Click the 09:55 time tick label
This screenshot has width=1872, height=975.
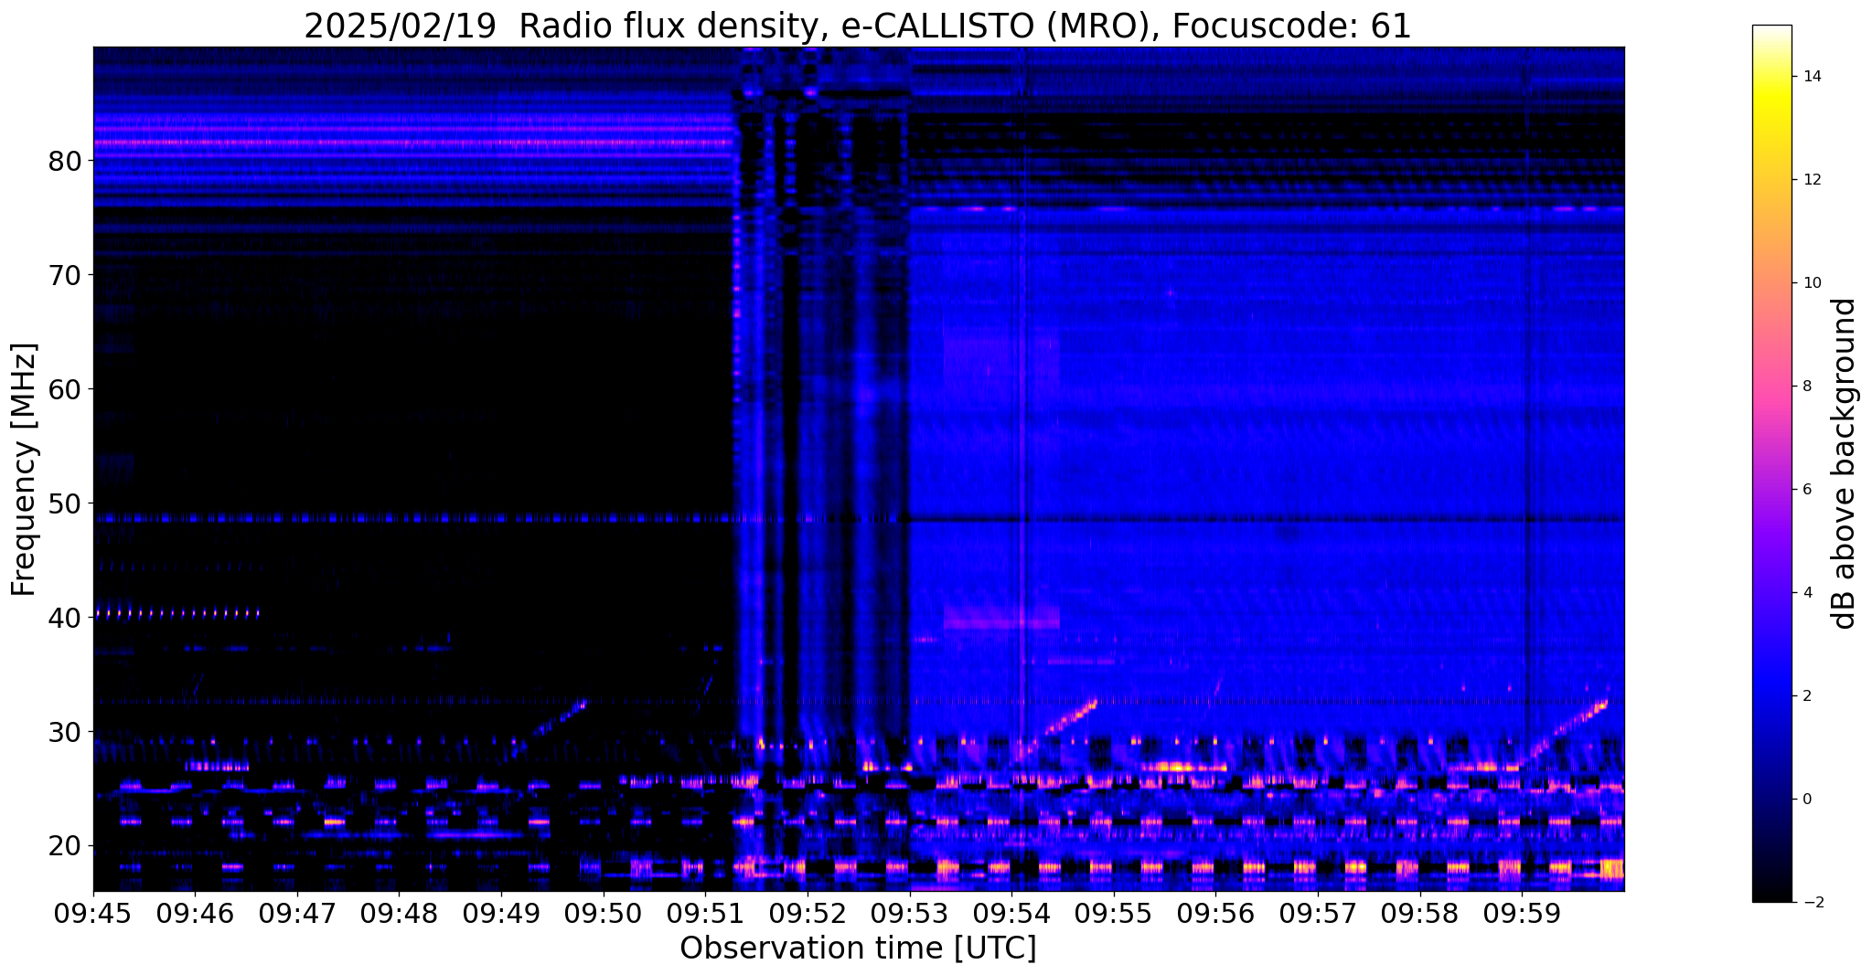click(1113, 914)
